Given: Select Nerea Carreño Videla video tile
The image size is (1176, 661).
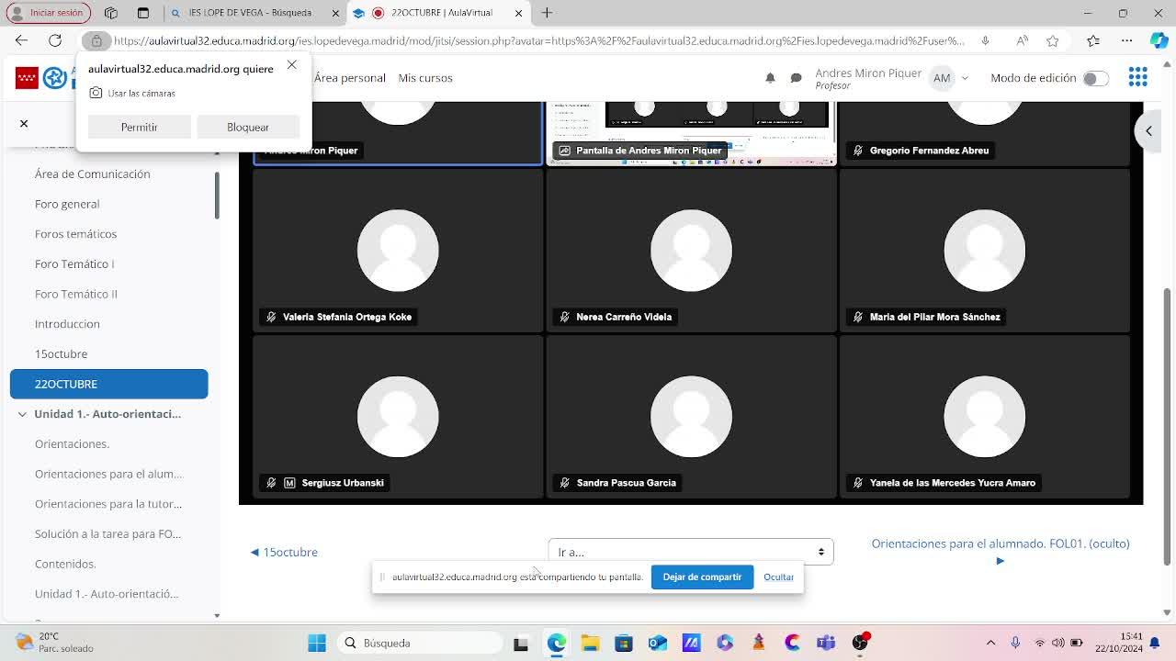Looking at the screenshot, I should [691, 250].
